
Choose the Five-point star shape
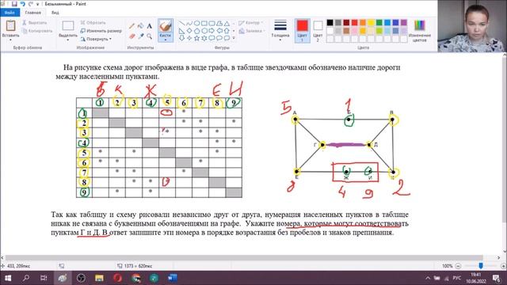pos(196,38)
